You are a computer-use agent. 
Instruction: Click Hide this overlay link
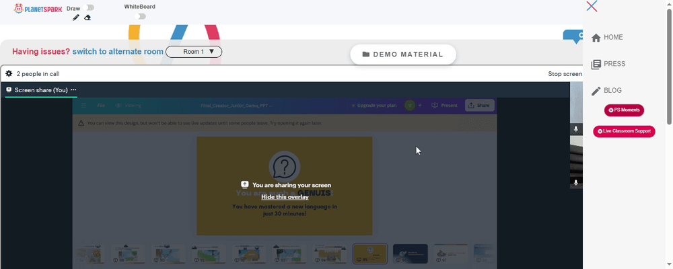(x=285, y=197)
